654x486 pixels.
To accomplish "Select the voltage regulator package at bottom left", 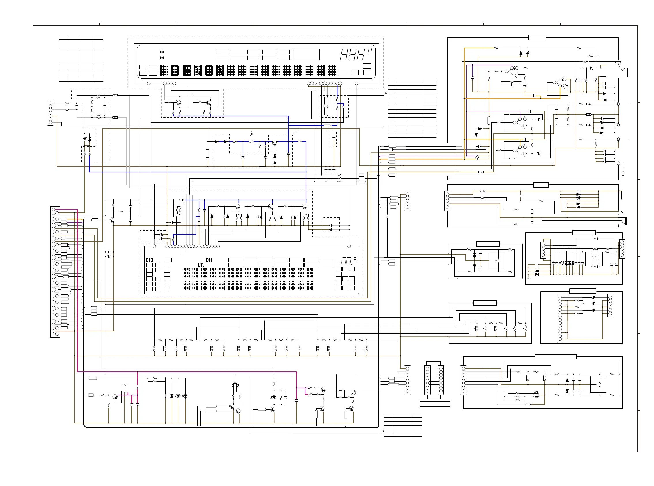I will point(125,388).
